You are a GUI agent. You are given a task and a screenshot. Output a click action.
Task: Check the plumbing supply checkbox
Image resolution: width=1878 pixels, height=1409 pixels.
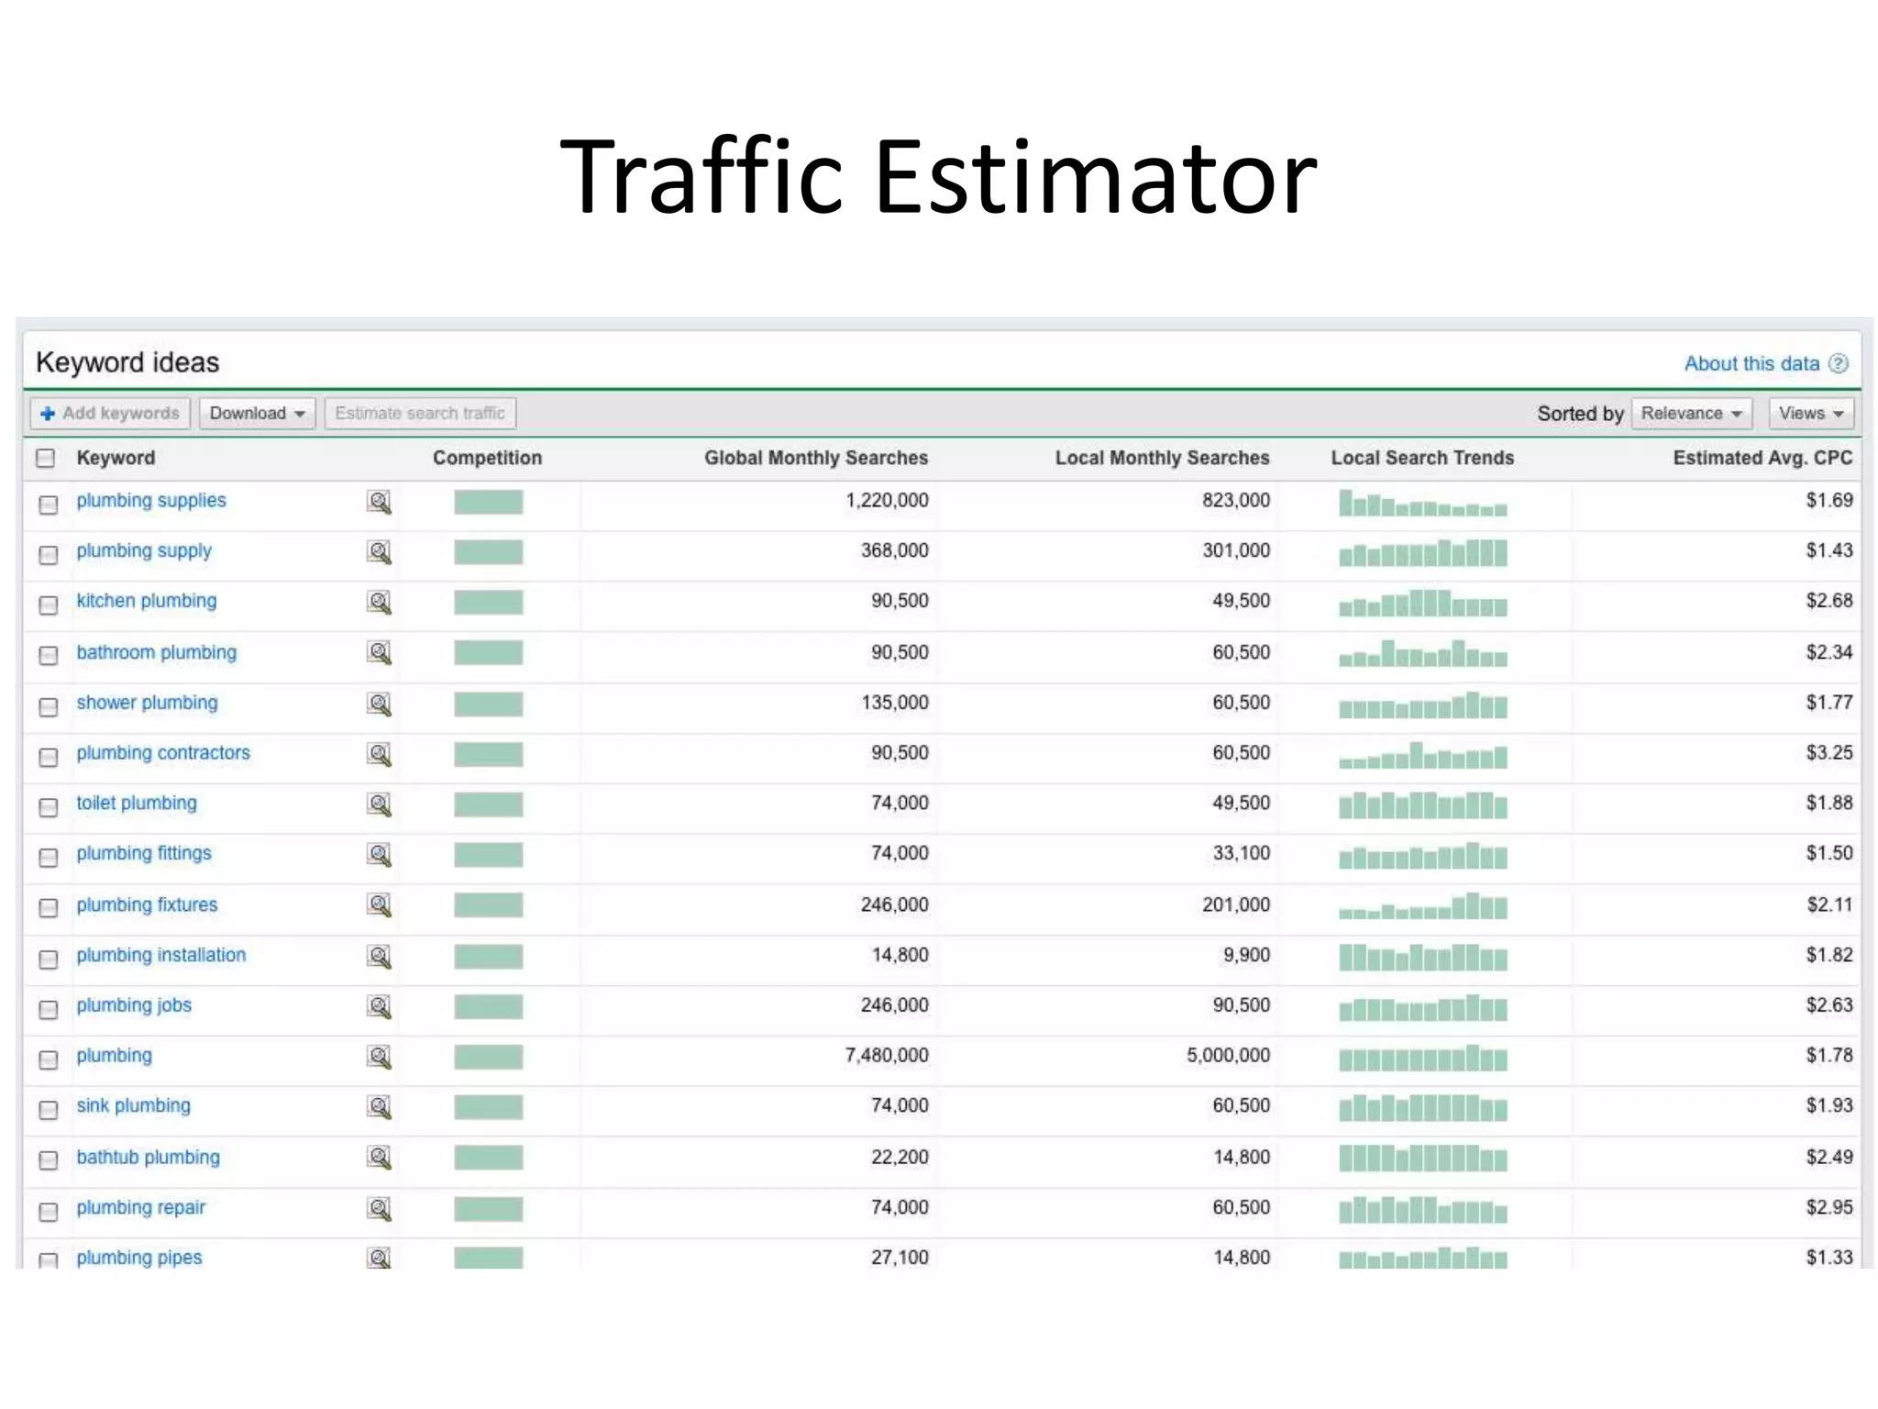(49, 555)
